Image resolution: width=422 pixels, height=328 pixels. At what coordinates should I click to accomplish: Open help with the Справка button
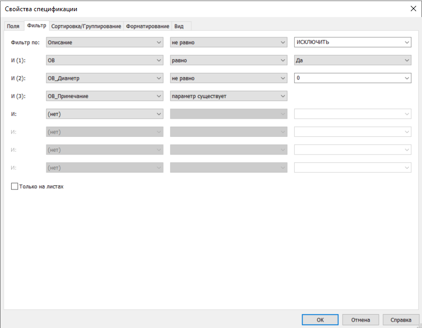400,319
